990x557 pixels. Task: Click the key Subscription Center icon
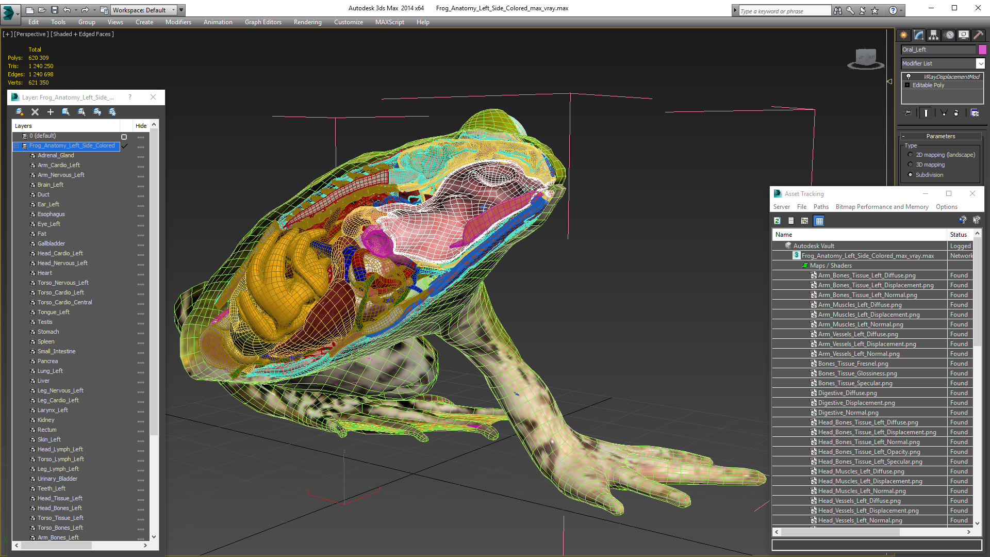[x=850, y=10]
